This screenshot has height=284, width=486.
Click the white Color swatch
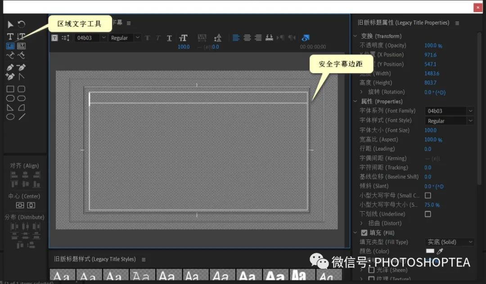(x=430, y=251)
